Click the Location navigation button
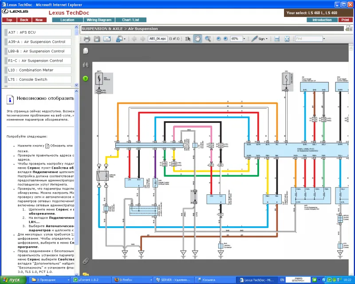Screen dimensions: 355x284 [x=67, y=20]
